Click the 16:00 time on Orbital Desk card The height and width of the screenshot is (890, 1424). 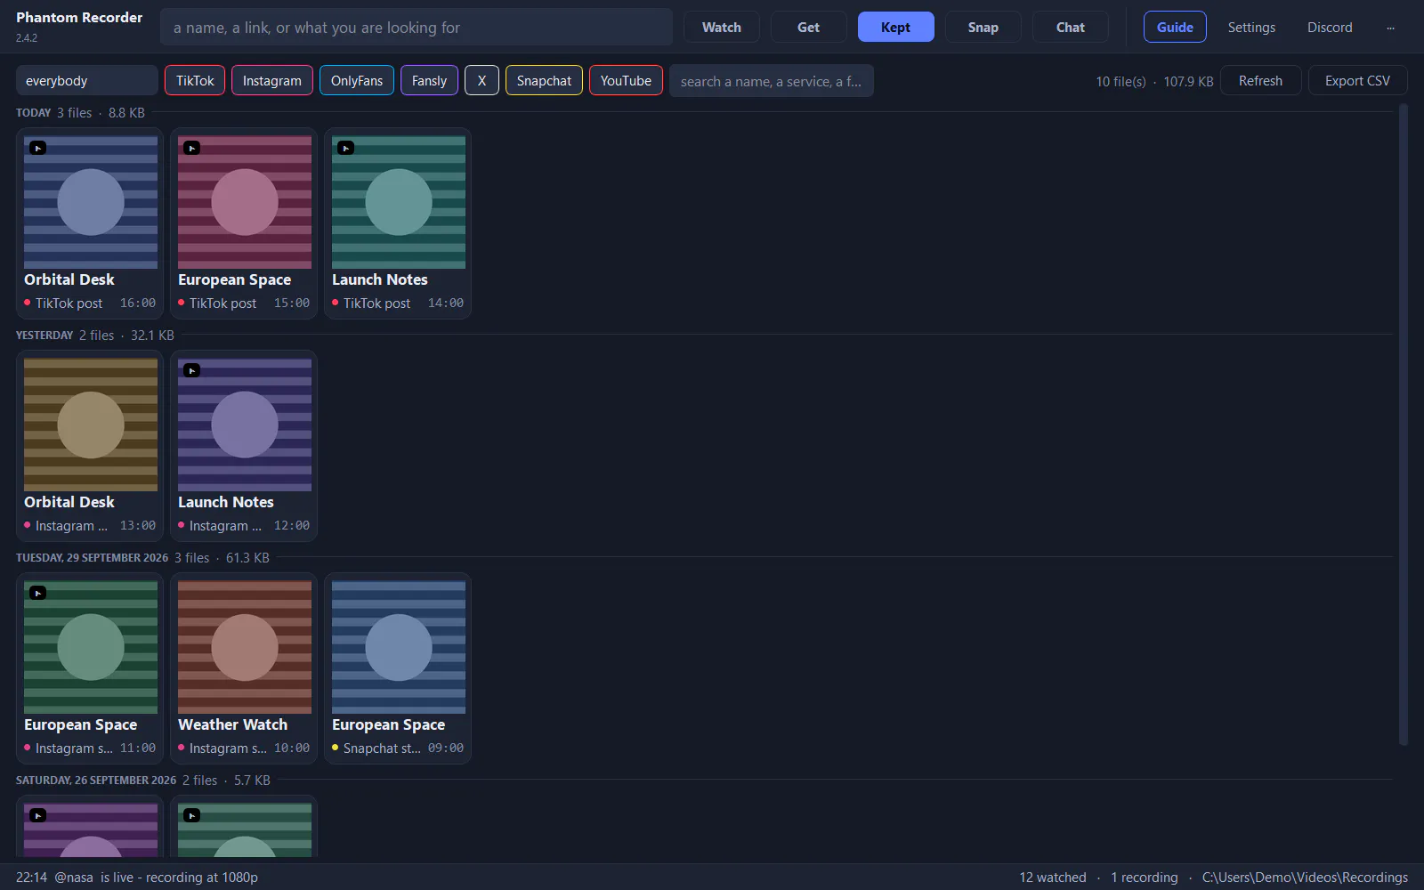138,303
